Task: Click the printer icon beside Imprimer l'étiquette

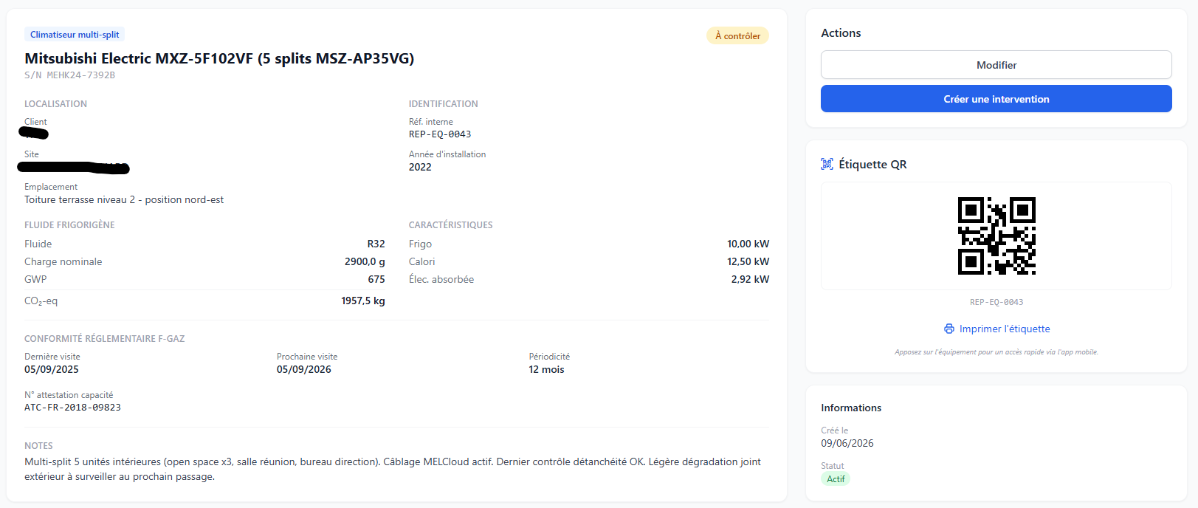Action: click(949, 329)
